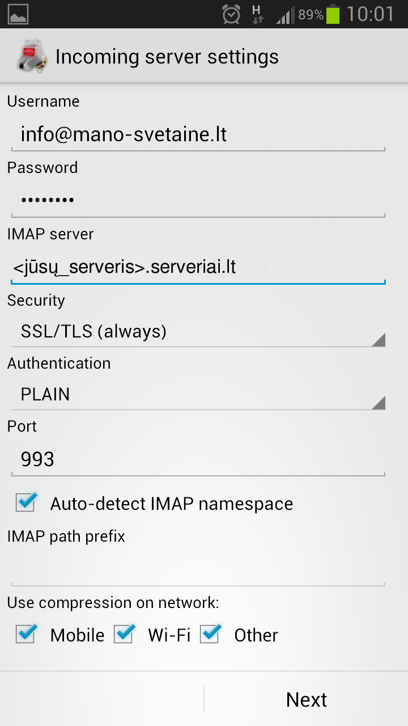Image resolution: width=408 pixels, height=726 pixels.
Task: Tap the empty IMAP path prefix field
Action: (198, 568)
